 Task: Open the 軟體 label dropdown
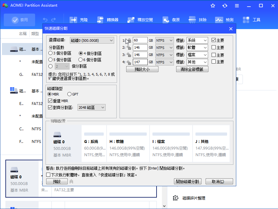pyautogui.click(x=197, y=48)
